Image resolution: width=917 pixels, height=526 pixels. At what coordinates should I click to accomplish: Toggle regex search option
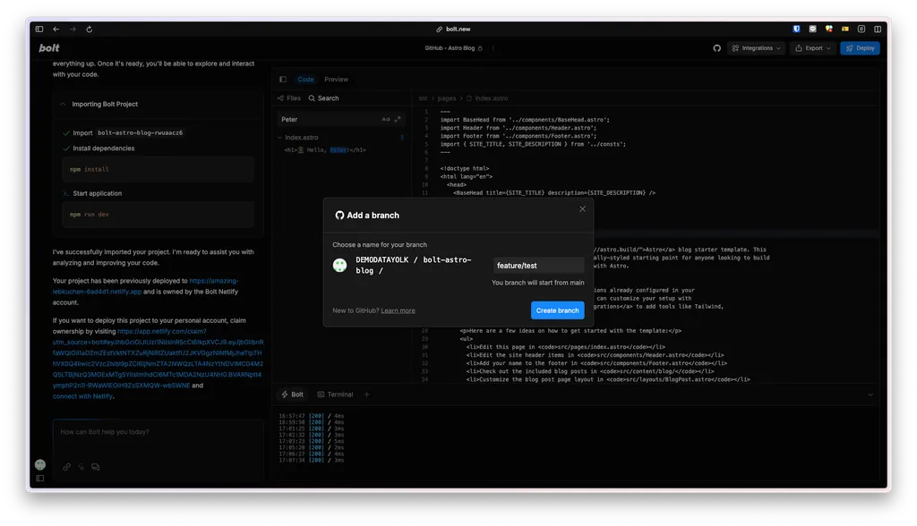pos(398,119)
